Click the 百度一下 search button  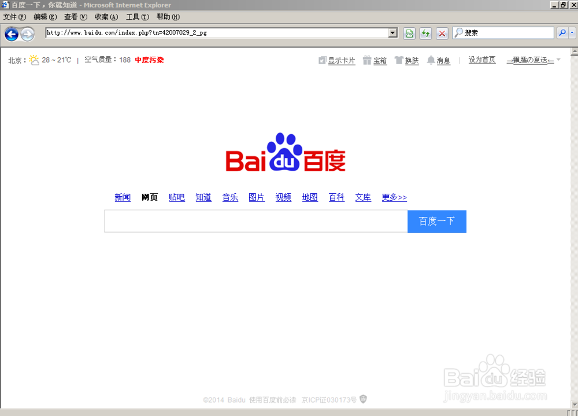coord(437,221)
